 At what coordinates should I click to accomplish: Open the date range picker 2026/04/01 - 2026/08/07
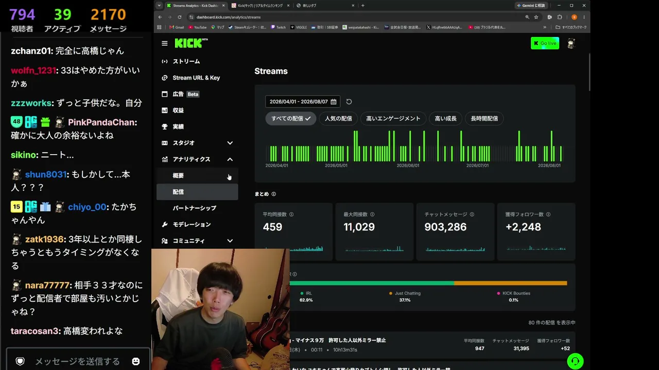point(303,102)
